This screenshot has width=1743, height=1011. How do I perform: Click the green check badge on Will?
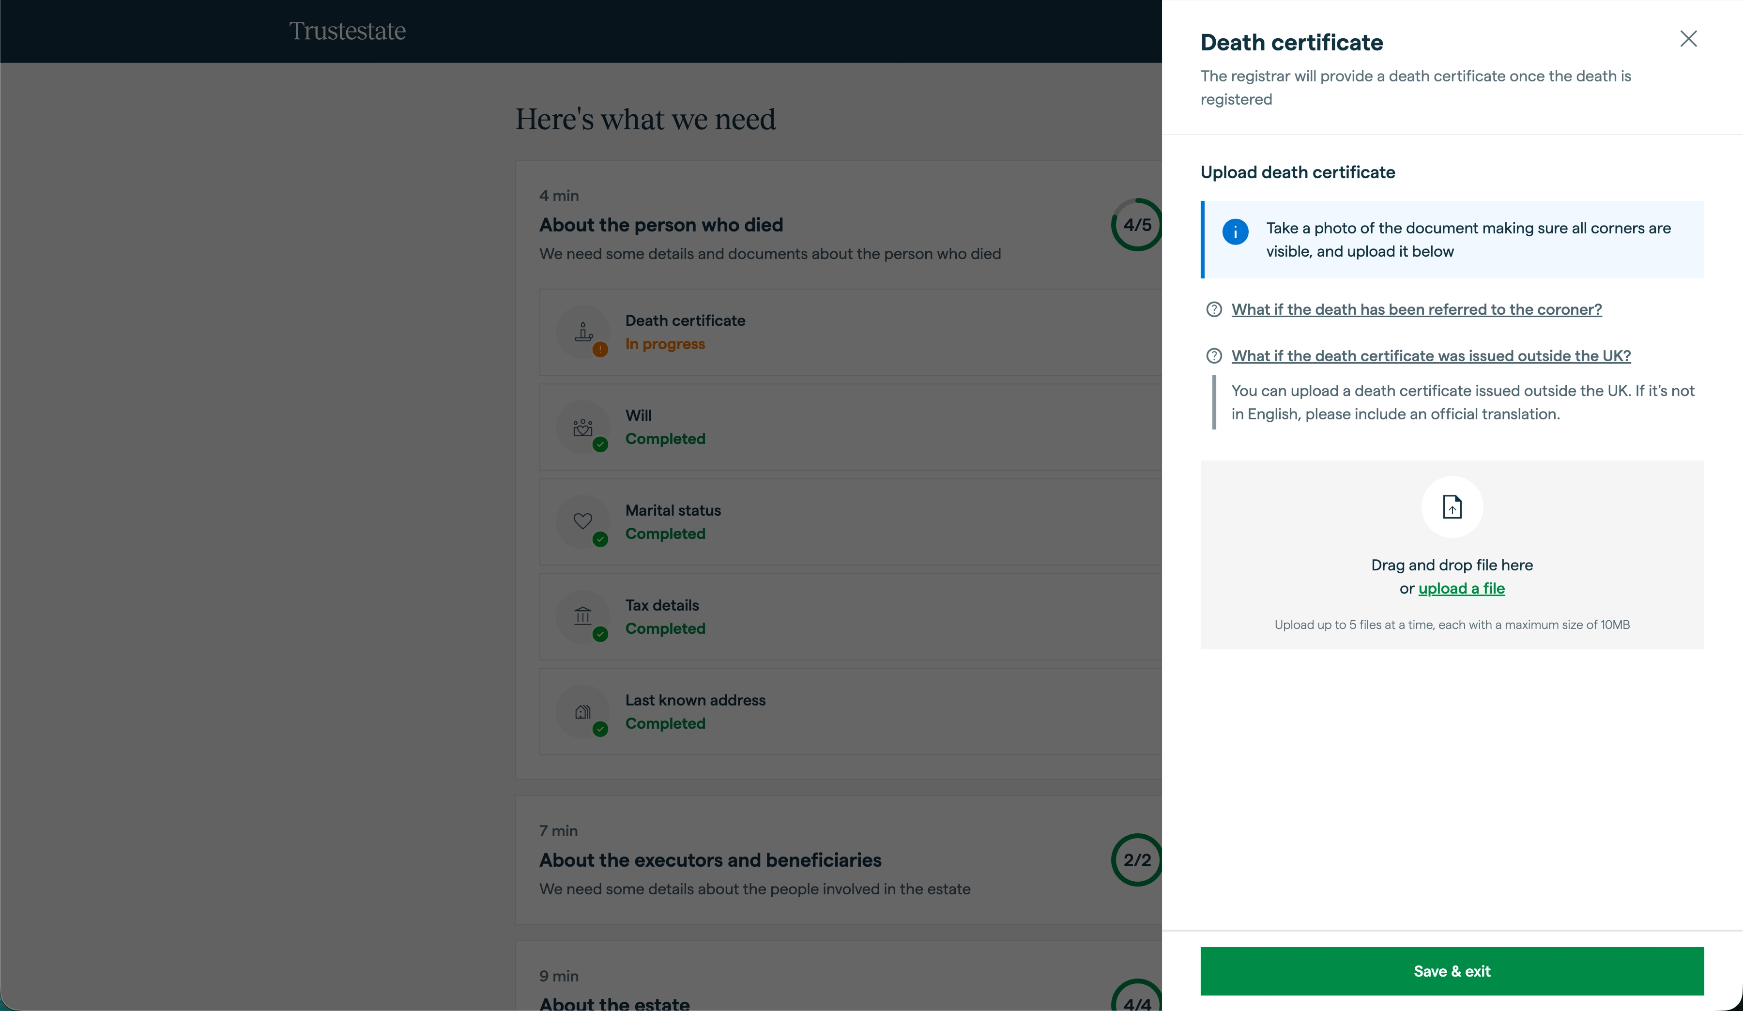click(x=600, y=444)
